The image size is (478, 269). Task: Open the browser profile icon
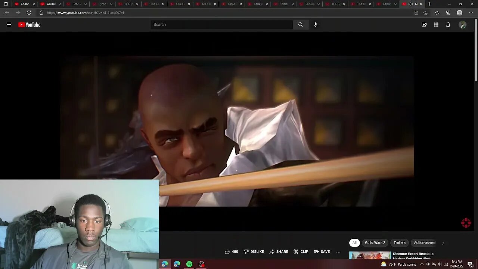(x=460, y=13)
